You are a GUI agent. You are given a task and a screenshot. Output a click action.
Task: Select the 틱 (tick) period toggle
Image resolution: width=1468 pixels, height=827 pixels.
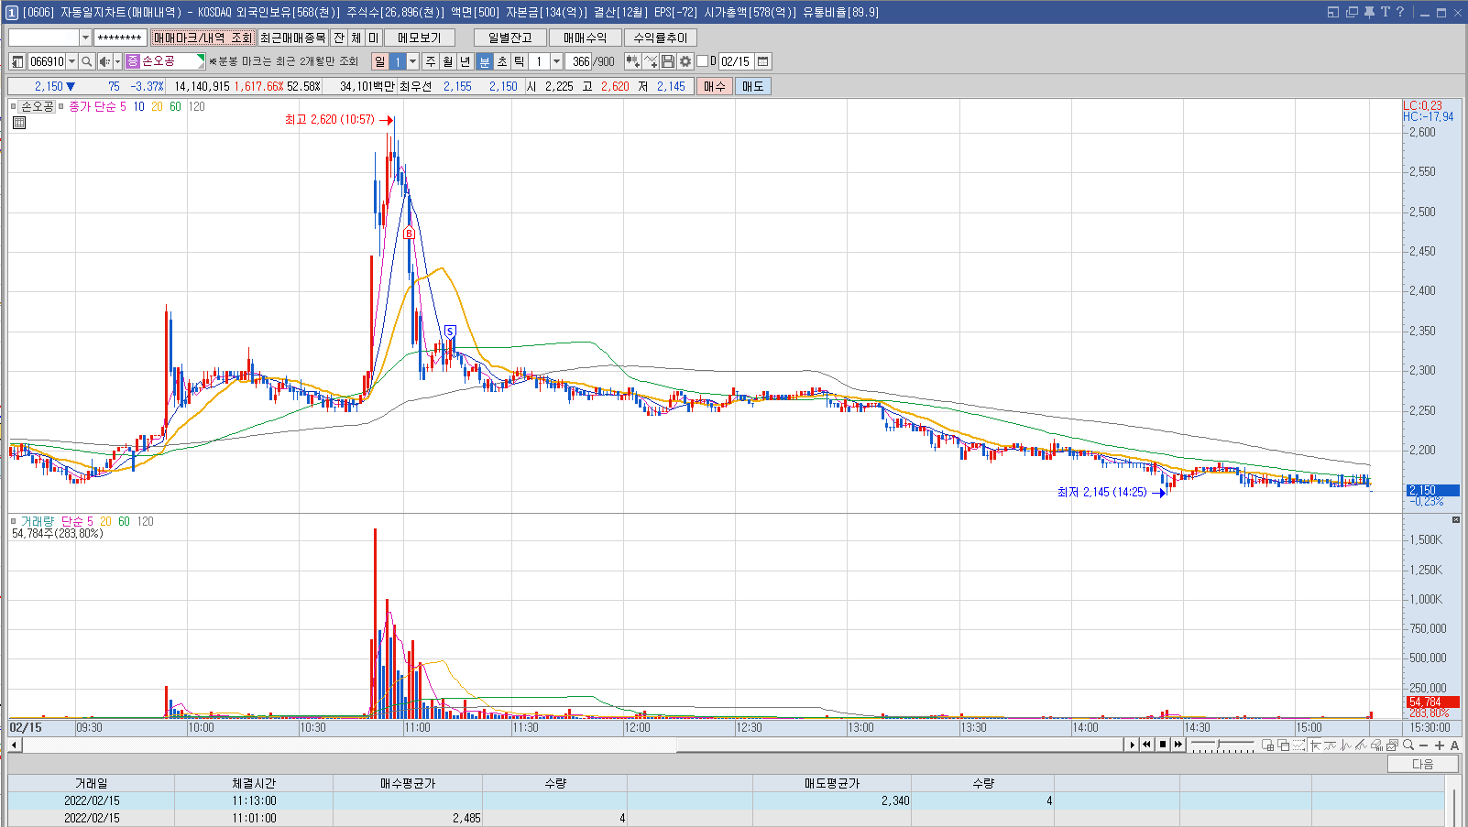tap(520, 61)
